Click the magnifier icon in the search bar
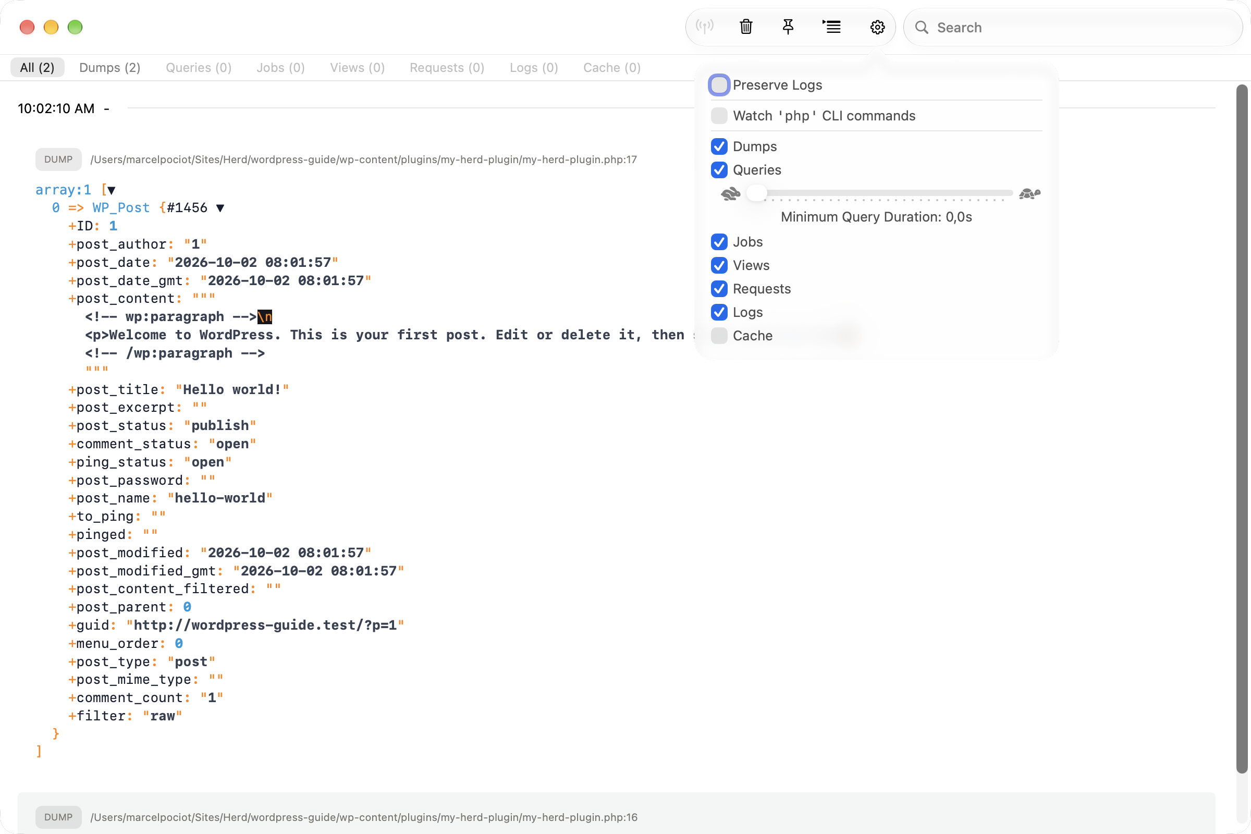 click(922, 28)
